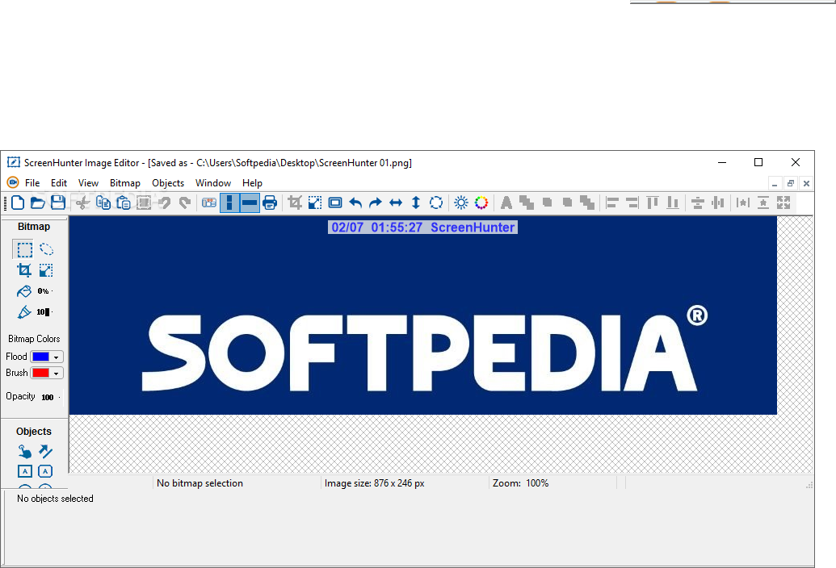The height and width of the screenshot is (568, 836).
Task: Select the brush paint tool
Action: 24,312
